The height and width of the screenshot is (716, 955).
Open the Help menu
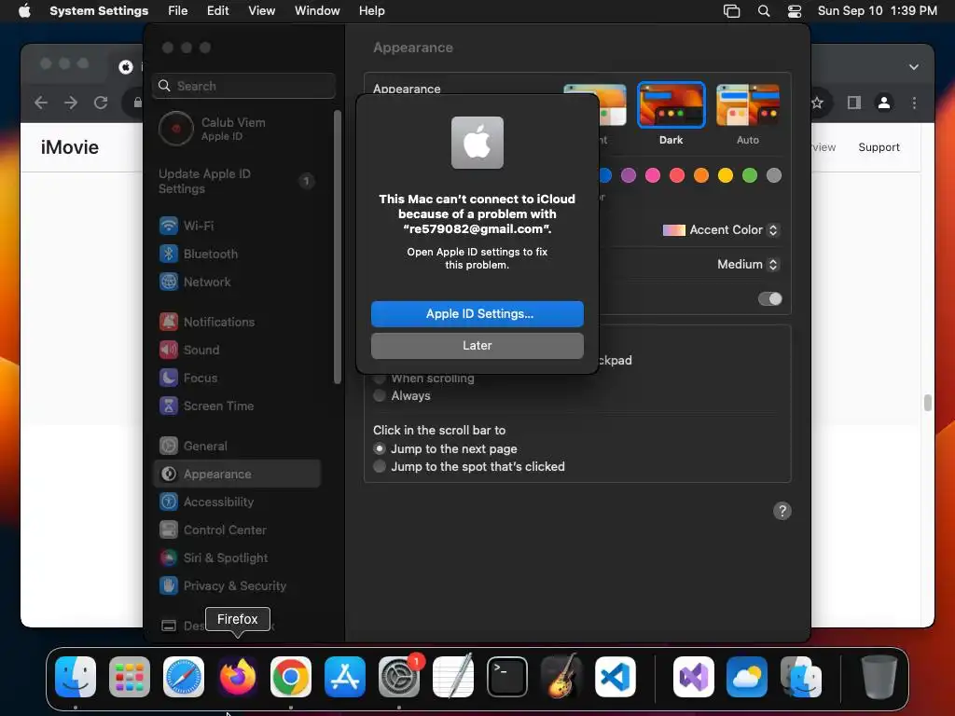coord(371,11)
